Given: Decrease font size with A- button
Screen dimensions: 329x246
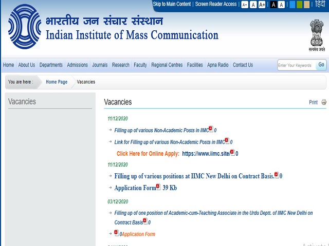Looking at the screenshot, I should (245, 5).
